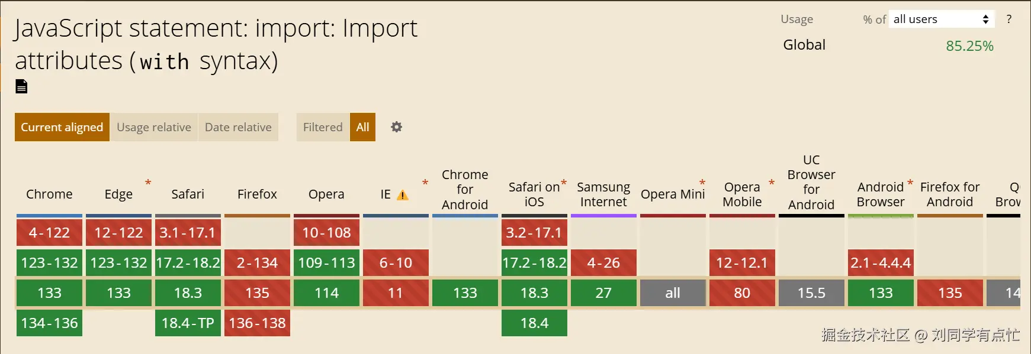This screenshot has width=1031, height=354.
Task: Click the IE warning triangle icon
Action: tap(403, 195)
